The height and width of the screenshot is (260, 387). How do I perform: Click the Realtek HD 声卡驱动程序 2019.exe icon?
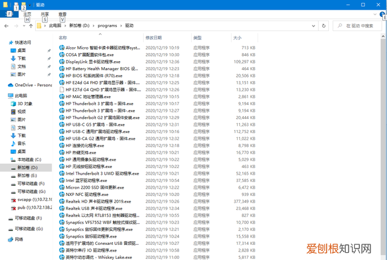[62, 201]
